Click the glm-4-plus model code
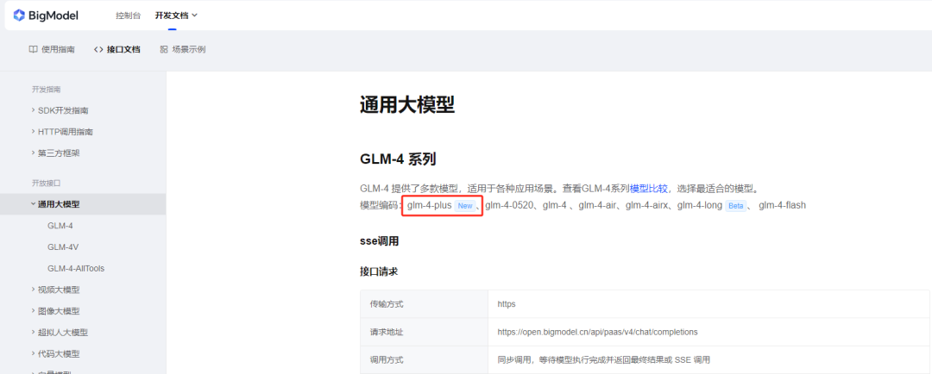The height and width of the screenshot is (374, 932). 429,205
